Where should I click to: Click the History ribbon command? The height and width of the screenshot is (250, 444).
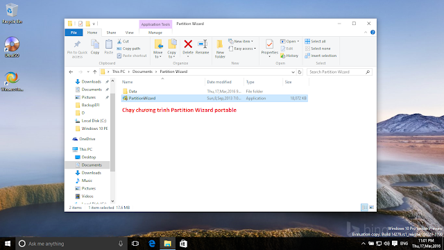(x=289, y=56)
